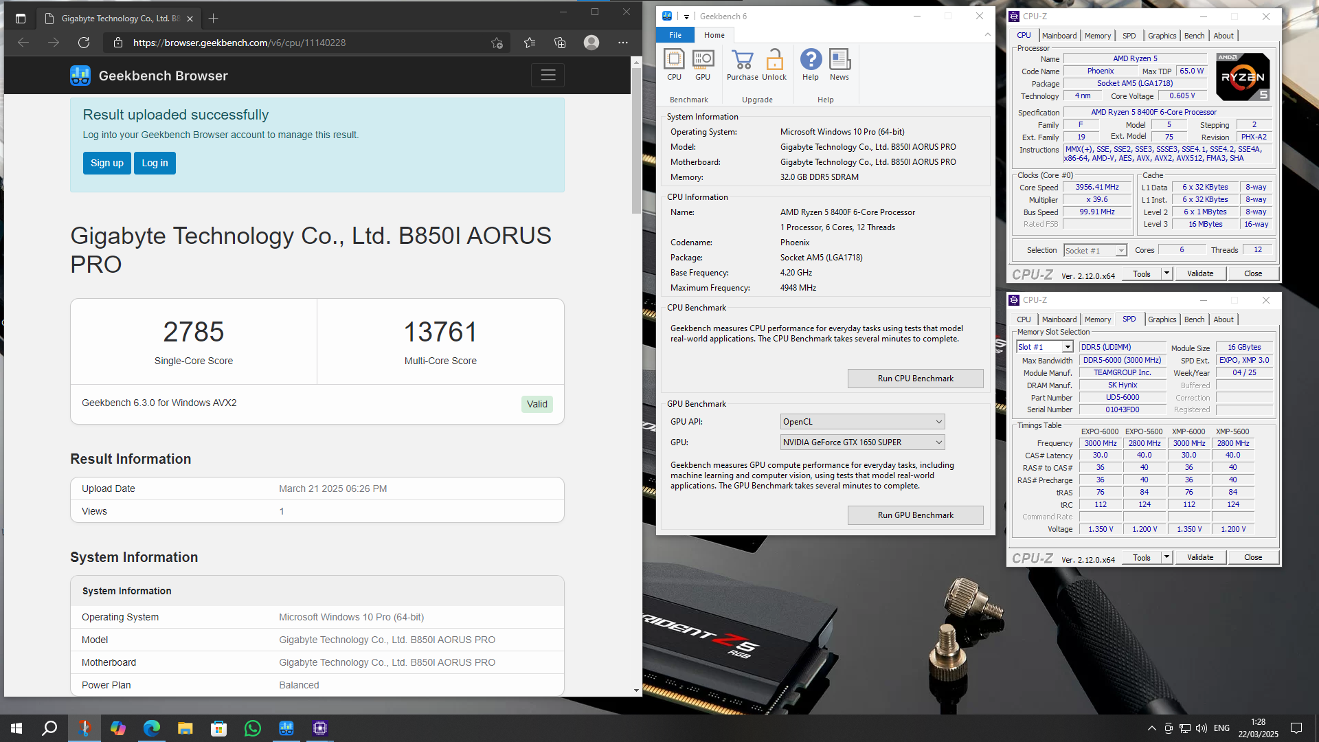1319x742 pixels.
Task: Click the browser profile avatar icon
Action: pyautogui.click(x=591, y=43)
